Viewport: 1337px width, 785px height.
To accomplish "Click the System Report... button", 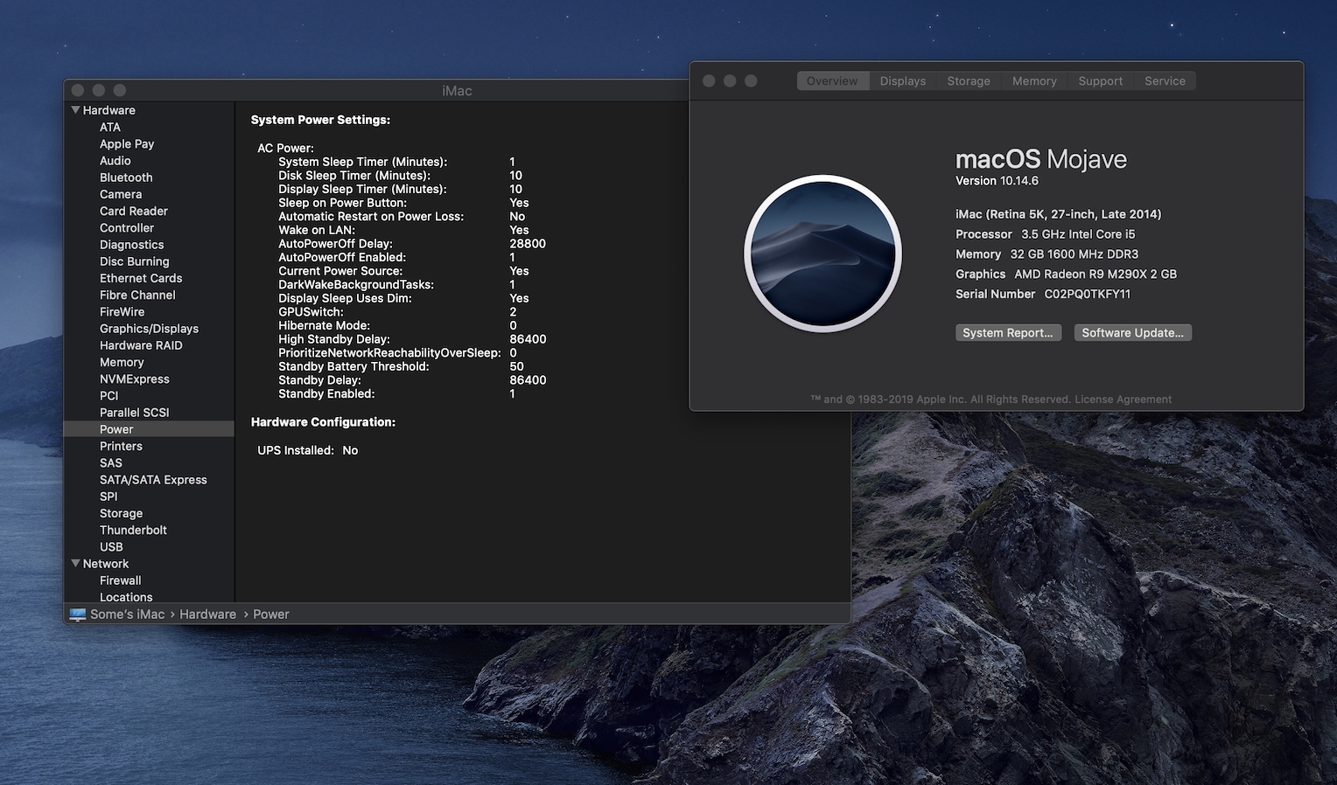I will point(1008,333).
